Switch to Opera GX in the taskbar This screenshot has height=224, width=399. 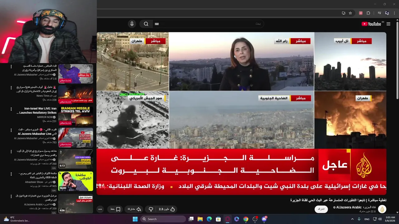pos(228,219)
